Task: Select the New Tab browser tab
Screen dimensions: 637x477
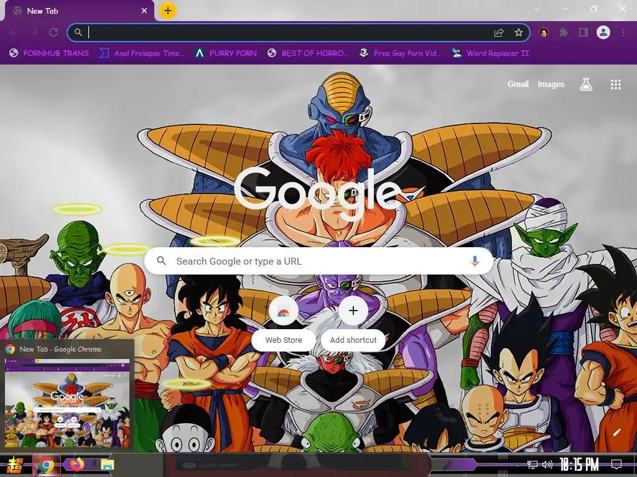Action: coord(79,11)
